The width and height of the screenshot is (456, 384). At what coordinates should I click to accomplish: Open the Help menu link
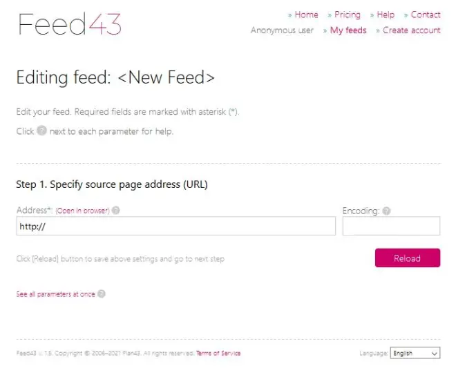coord(386,15)
